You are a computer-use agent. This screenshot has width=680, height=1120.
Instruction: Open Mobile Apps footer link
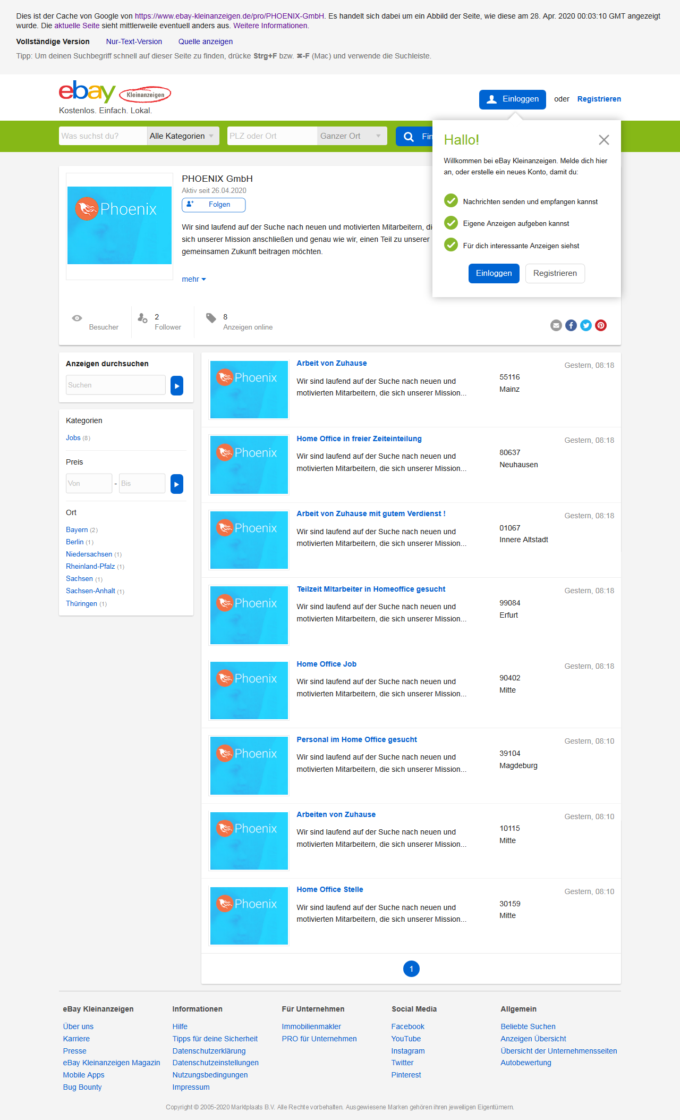pyautogui.click(x=83, y=1075)
